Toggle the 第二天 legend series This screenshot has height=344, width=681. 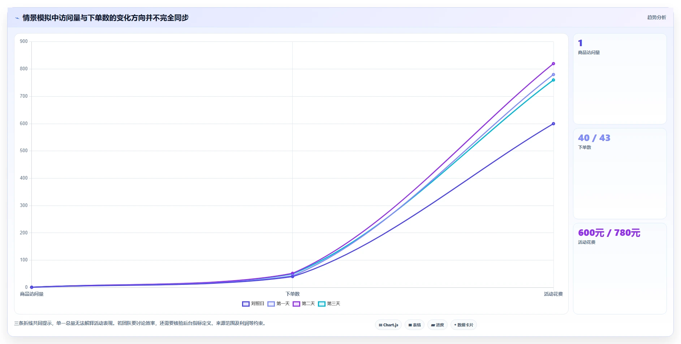pos(304,304)
